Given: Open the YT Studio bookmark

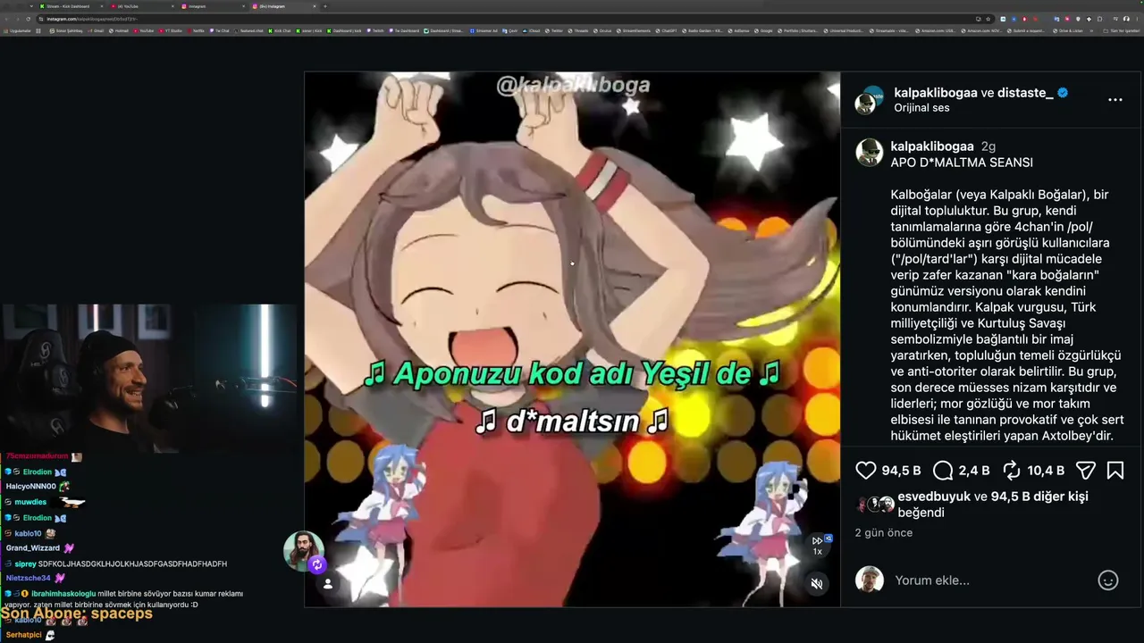Looking at the screenshot, I should [171, 30].
